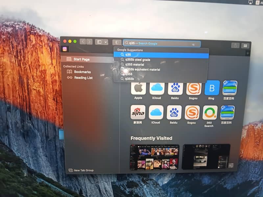Open the privacy report shield icon
The image size is (263, 197).
pyautogui.click(x=117, y=42)
